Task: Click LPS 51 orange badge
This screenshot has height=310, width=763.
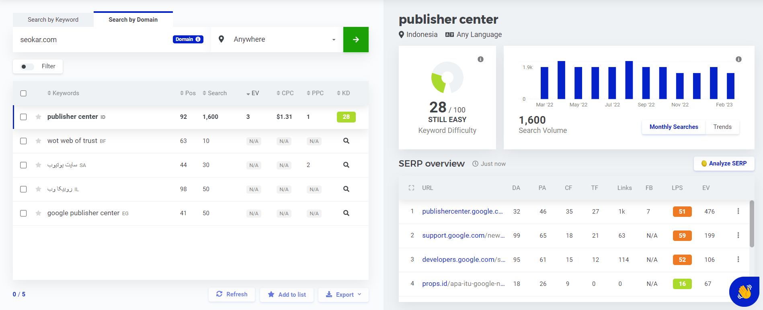Action: 682,212
